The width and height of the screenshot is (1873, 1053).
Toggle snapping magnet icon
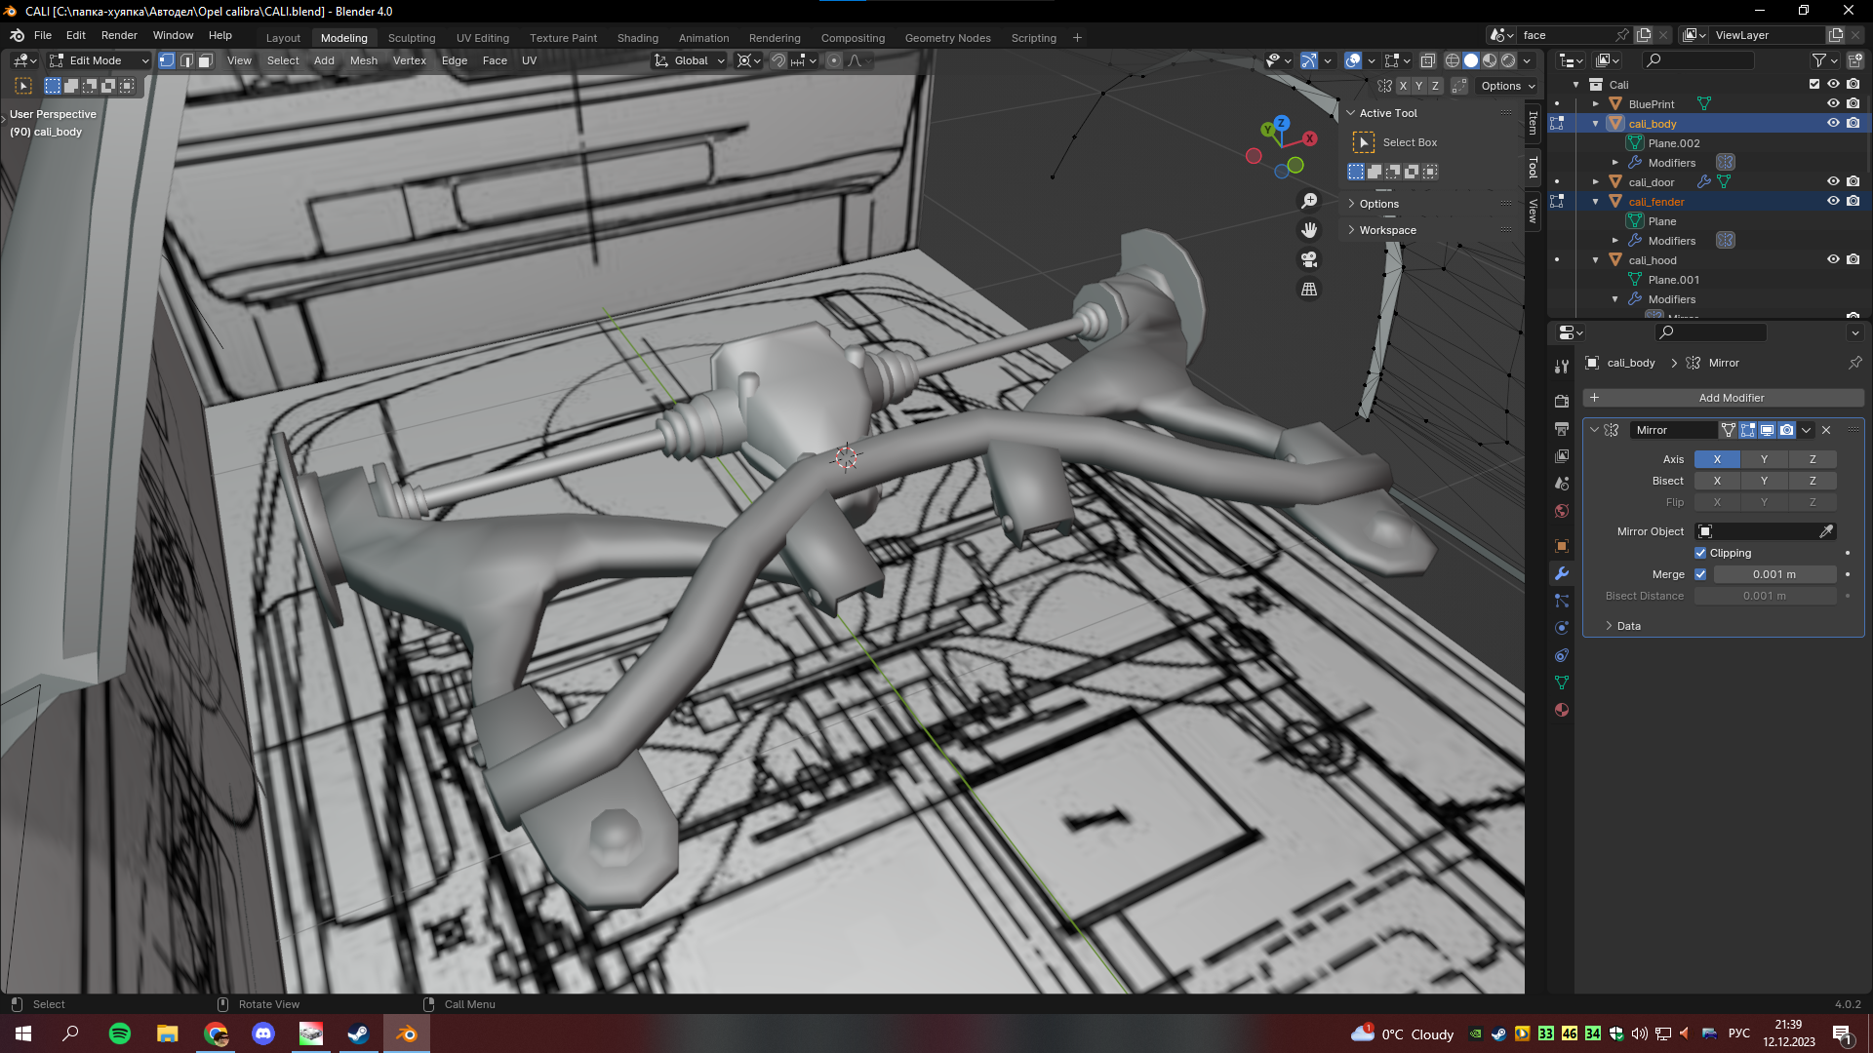pyautogui.click(x=777, y=60)
